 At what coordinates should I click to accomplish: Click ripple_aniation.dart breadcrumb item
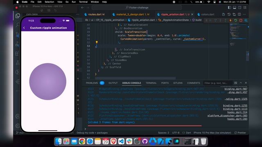143,20
